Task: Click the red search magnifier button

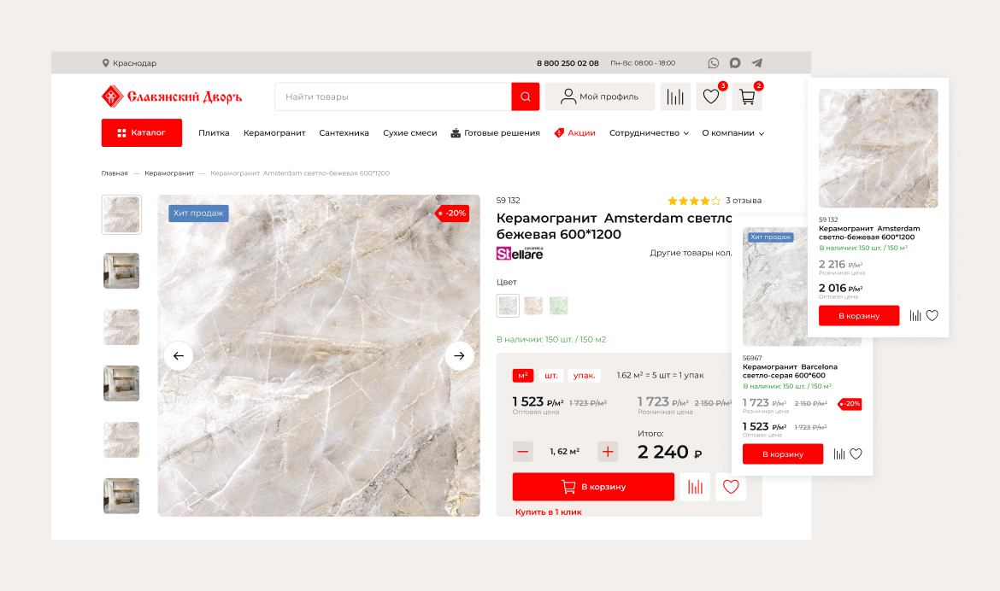Action: [526, 97]
